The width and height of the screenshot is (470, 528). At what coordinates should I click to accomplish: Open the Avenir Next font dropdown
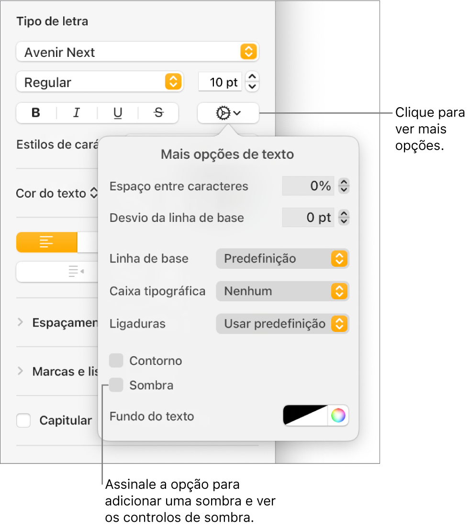pyautogui.click(x=137, y=52)
